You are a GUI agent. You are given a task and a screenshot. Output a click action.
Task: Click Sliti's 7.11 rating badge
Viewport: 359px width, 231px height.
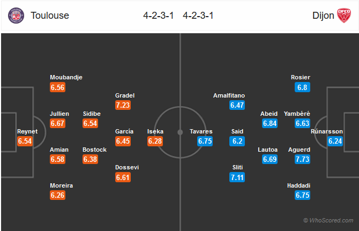point(237,177)
